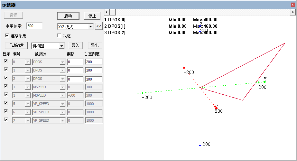Click the scrollbar right arrow above the plot
This screenshot has width=297, height=161.
[293, 12]
